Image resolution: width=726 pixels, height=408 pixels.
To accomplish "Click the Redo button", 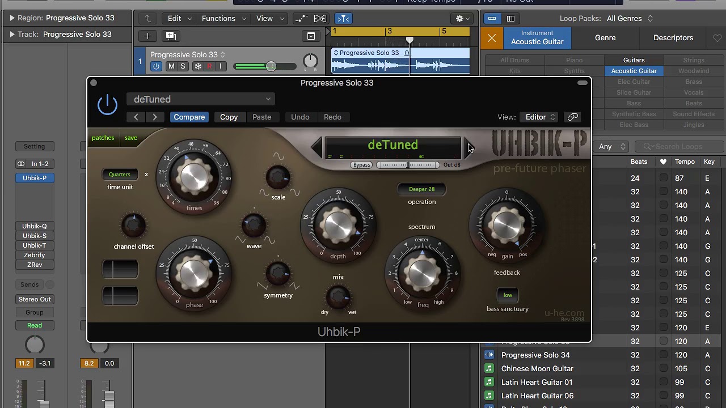I will [x=332, y=117].
